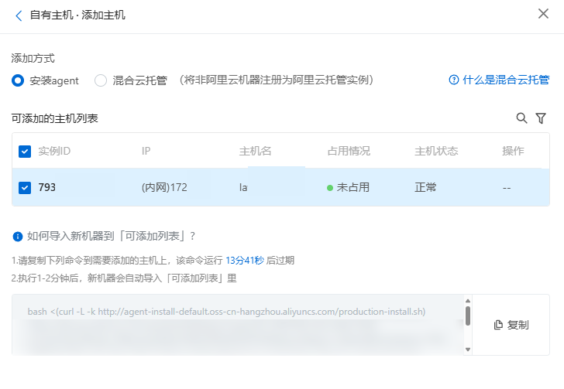Viewport: 564px width, 389px height.
Task: Choose the 混合云托管 radio option
Action: click(101, 80)
